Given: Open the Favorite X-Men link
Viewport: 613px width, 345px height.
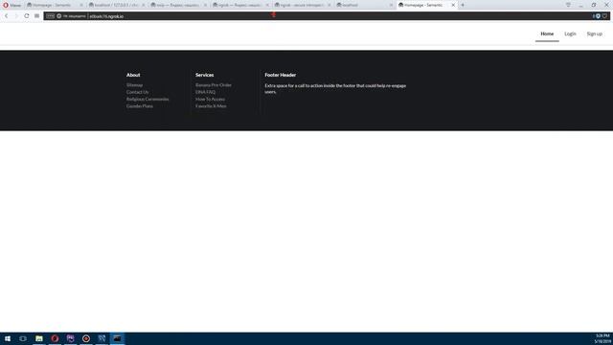Looking at the screenshot, I should point(211,106).
